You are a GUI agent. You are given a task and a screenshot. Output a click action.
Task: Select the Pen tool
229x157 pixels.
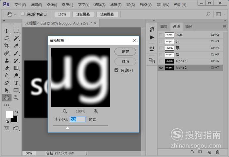7,83
